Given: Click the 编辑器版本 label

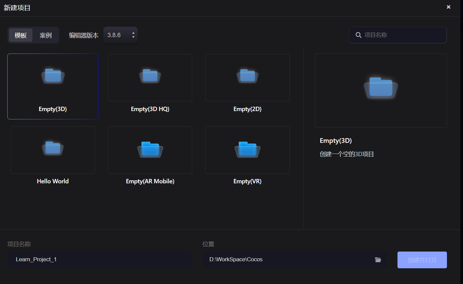Looking at the screenshot, I should [84, 35].
